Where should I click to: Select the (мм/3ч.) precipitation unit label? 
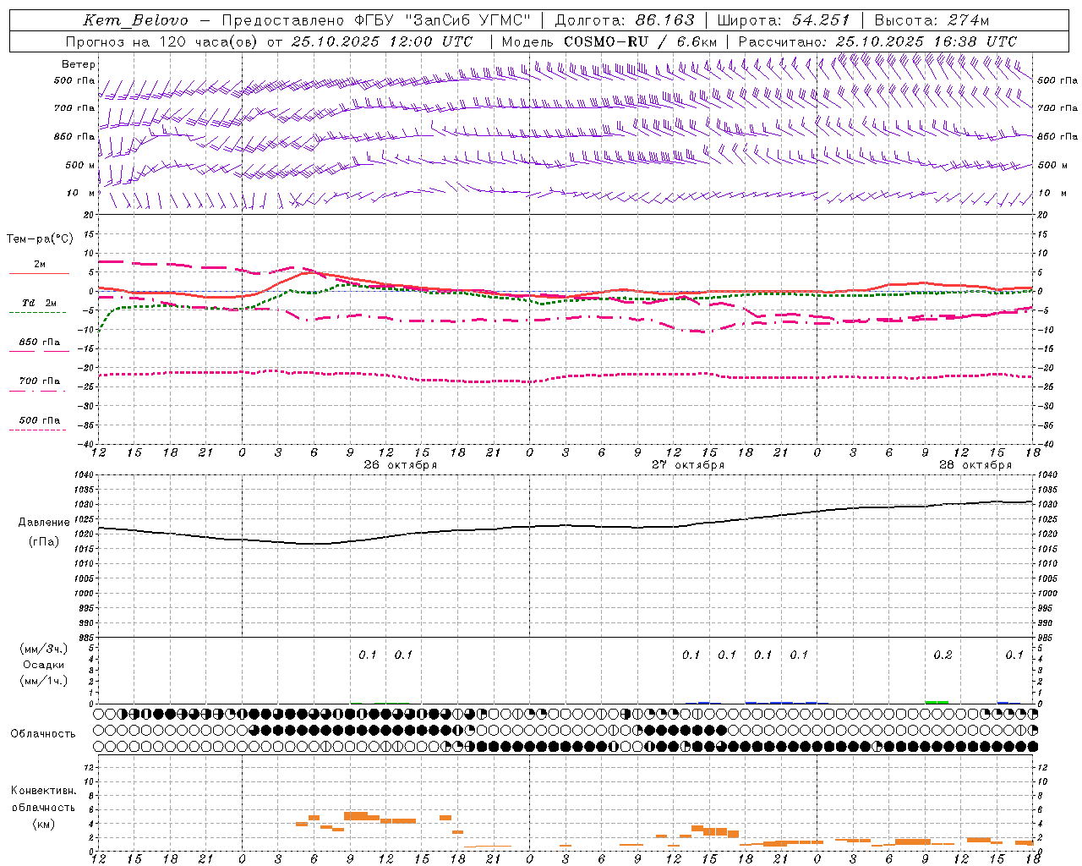point(42,649)
